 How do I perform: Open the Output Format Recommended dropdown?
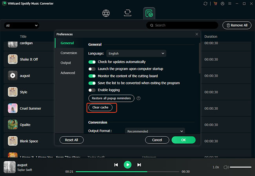[155, 131]
